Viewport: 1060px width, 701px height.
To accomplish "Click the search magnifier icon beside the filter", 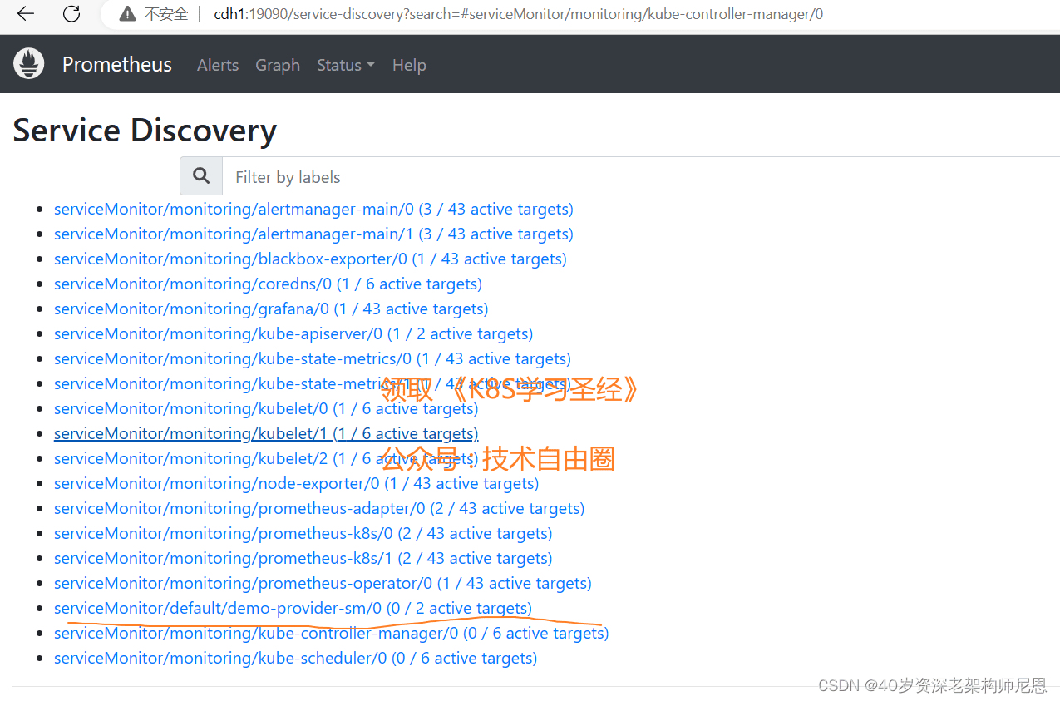I will pos(201,175).
